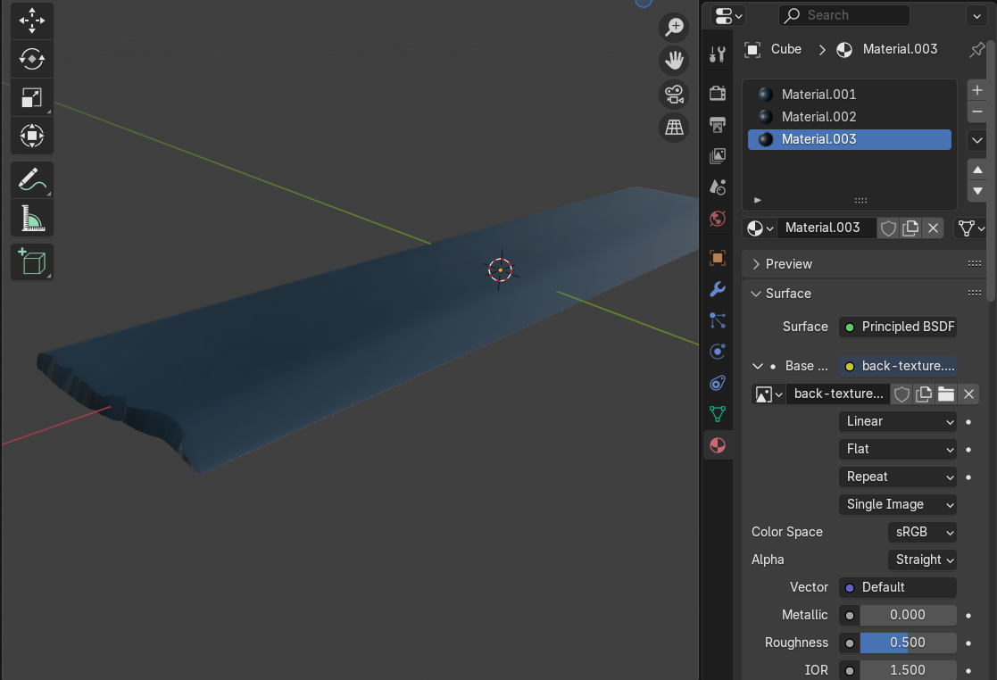Toggle camera view in viewport

click(674, 95)
